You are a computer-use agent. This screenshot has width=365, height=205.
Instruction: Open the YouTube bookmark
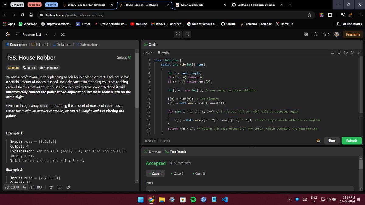click(x=139, y=24)
